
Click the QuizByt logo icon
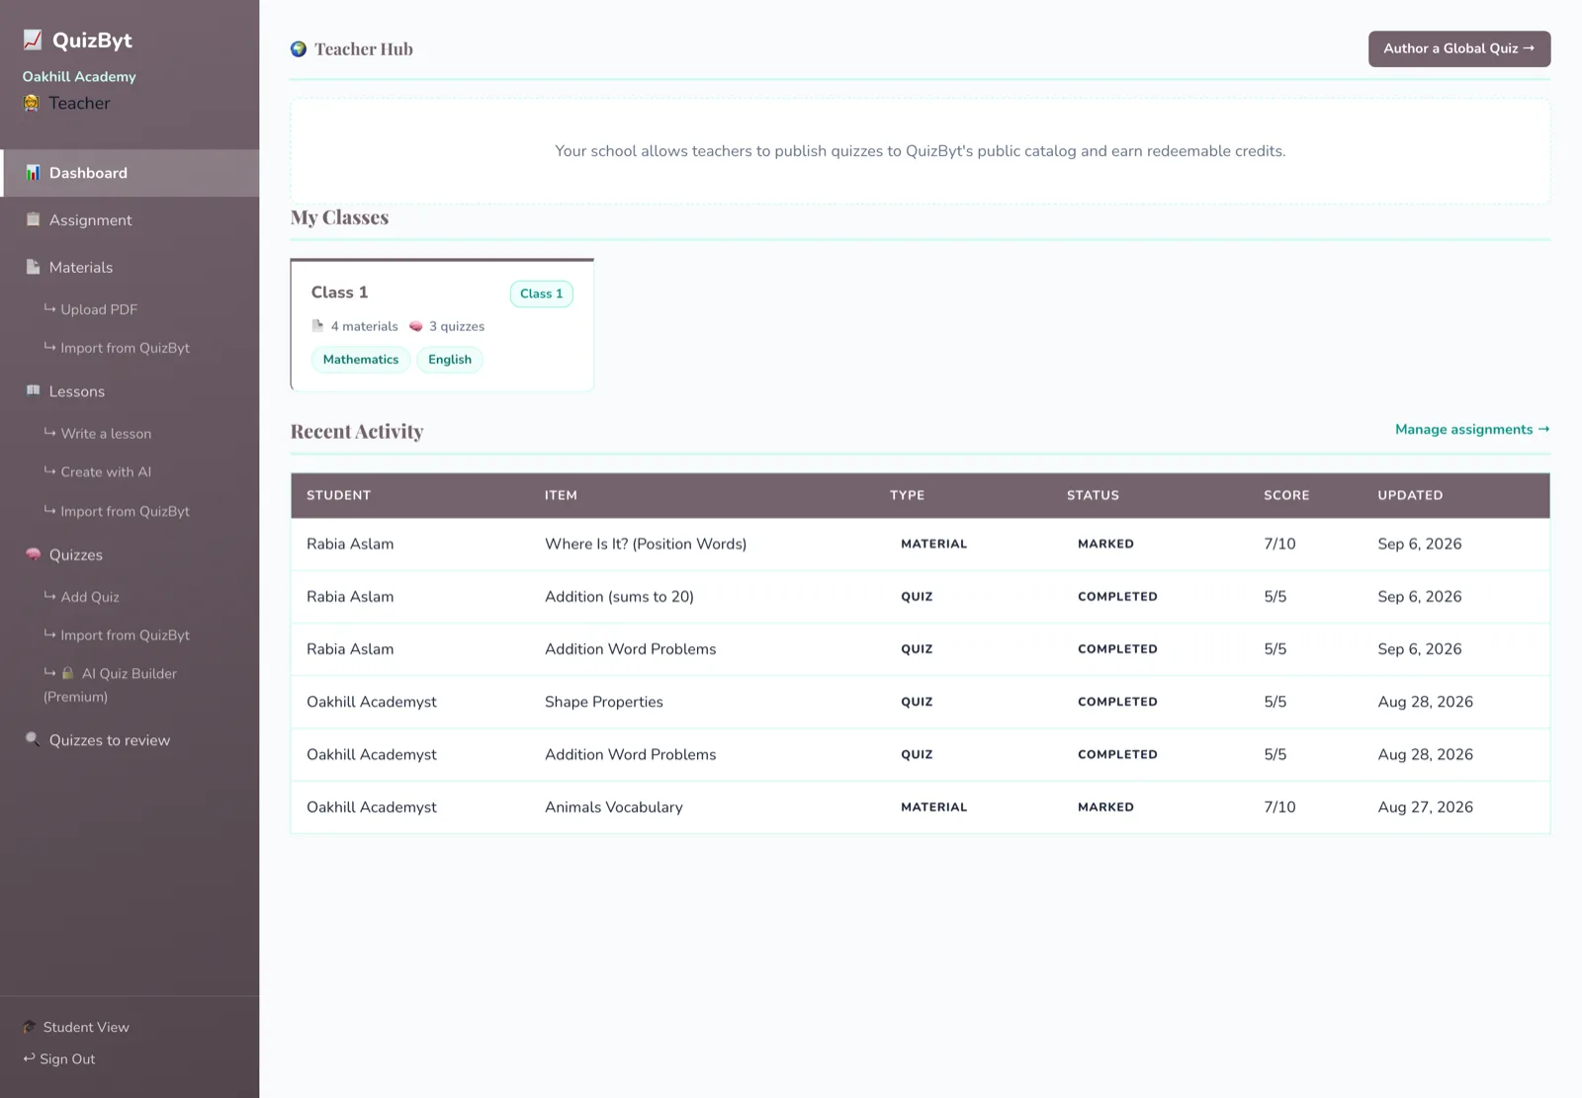point(33,40)
